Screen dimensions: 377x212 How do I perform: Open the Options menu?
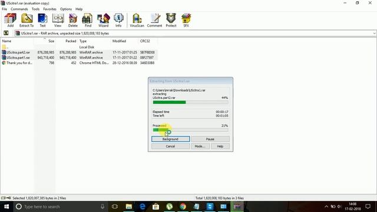(x=66, y=9)
